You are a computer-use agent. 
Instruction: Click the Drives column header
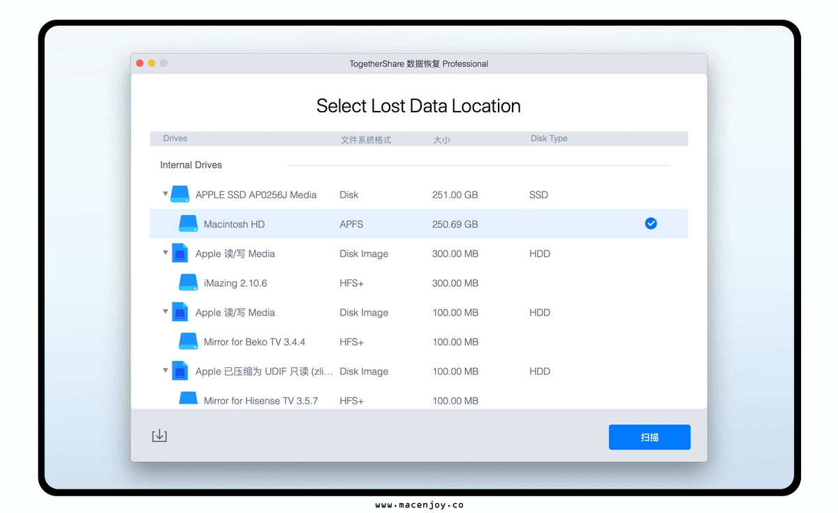click(x=175, y=138)
